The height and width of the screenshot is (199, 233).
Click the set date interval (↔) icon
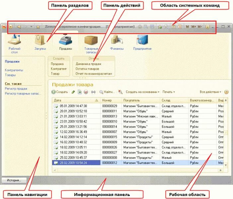[93, 92]
